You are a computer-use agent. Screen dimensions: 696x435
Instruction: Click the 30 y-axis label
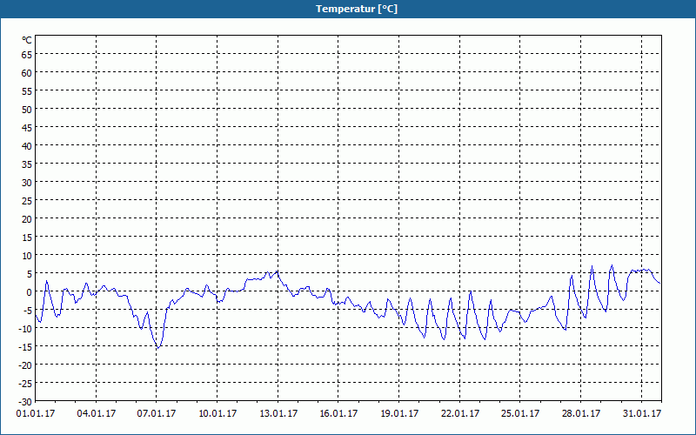[27, 183]
